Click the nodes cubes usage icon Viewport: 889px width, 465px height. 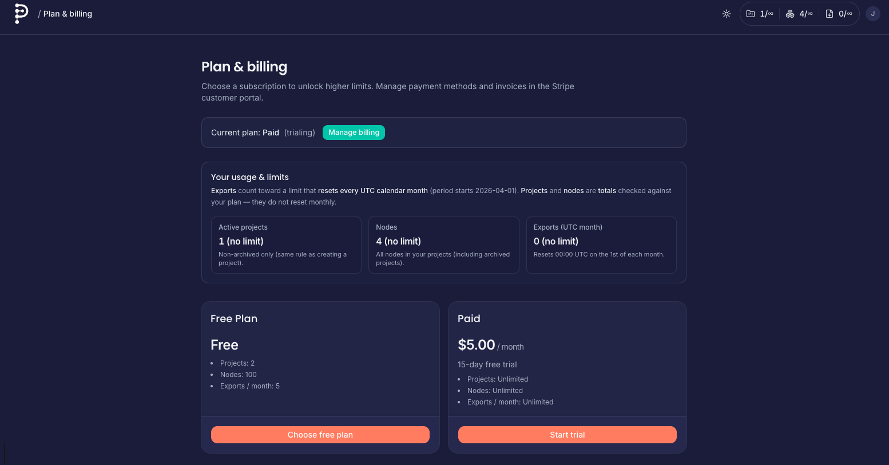[790, 14]
